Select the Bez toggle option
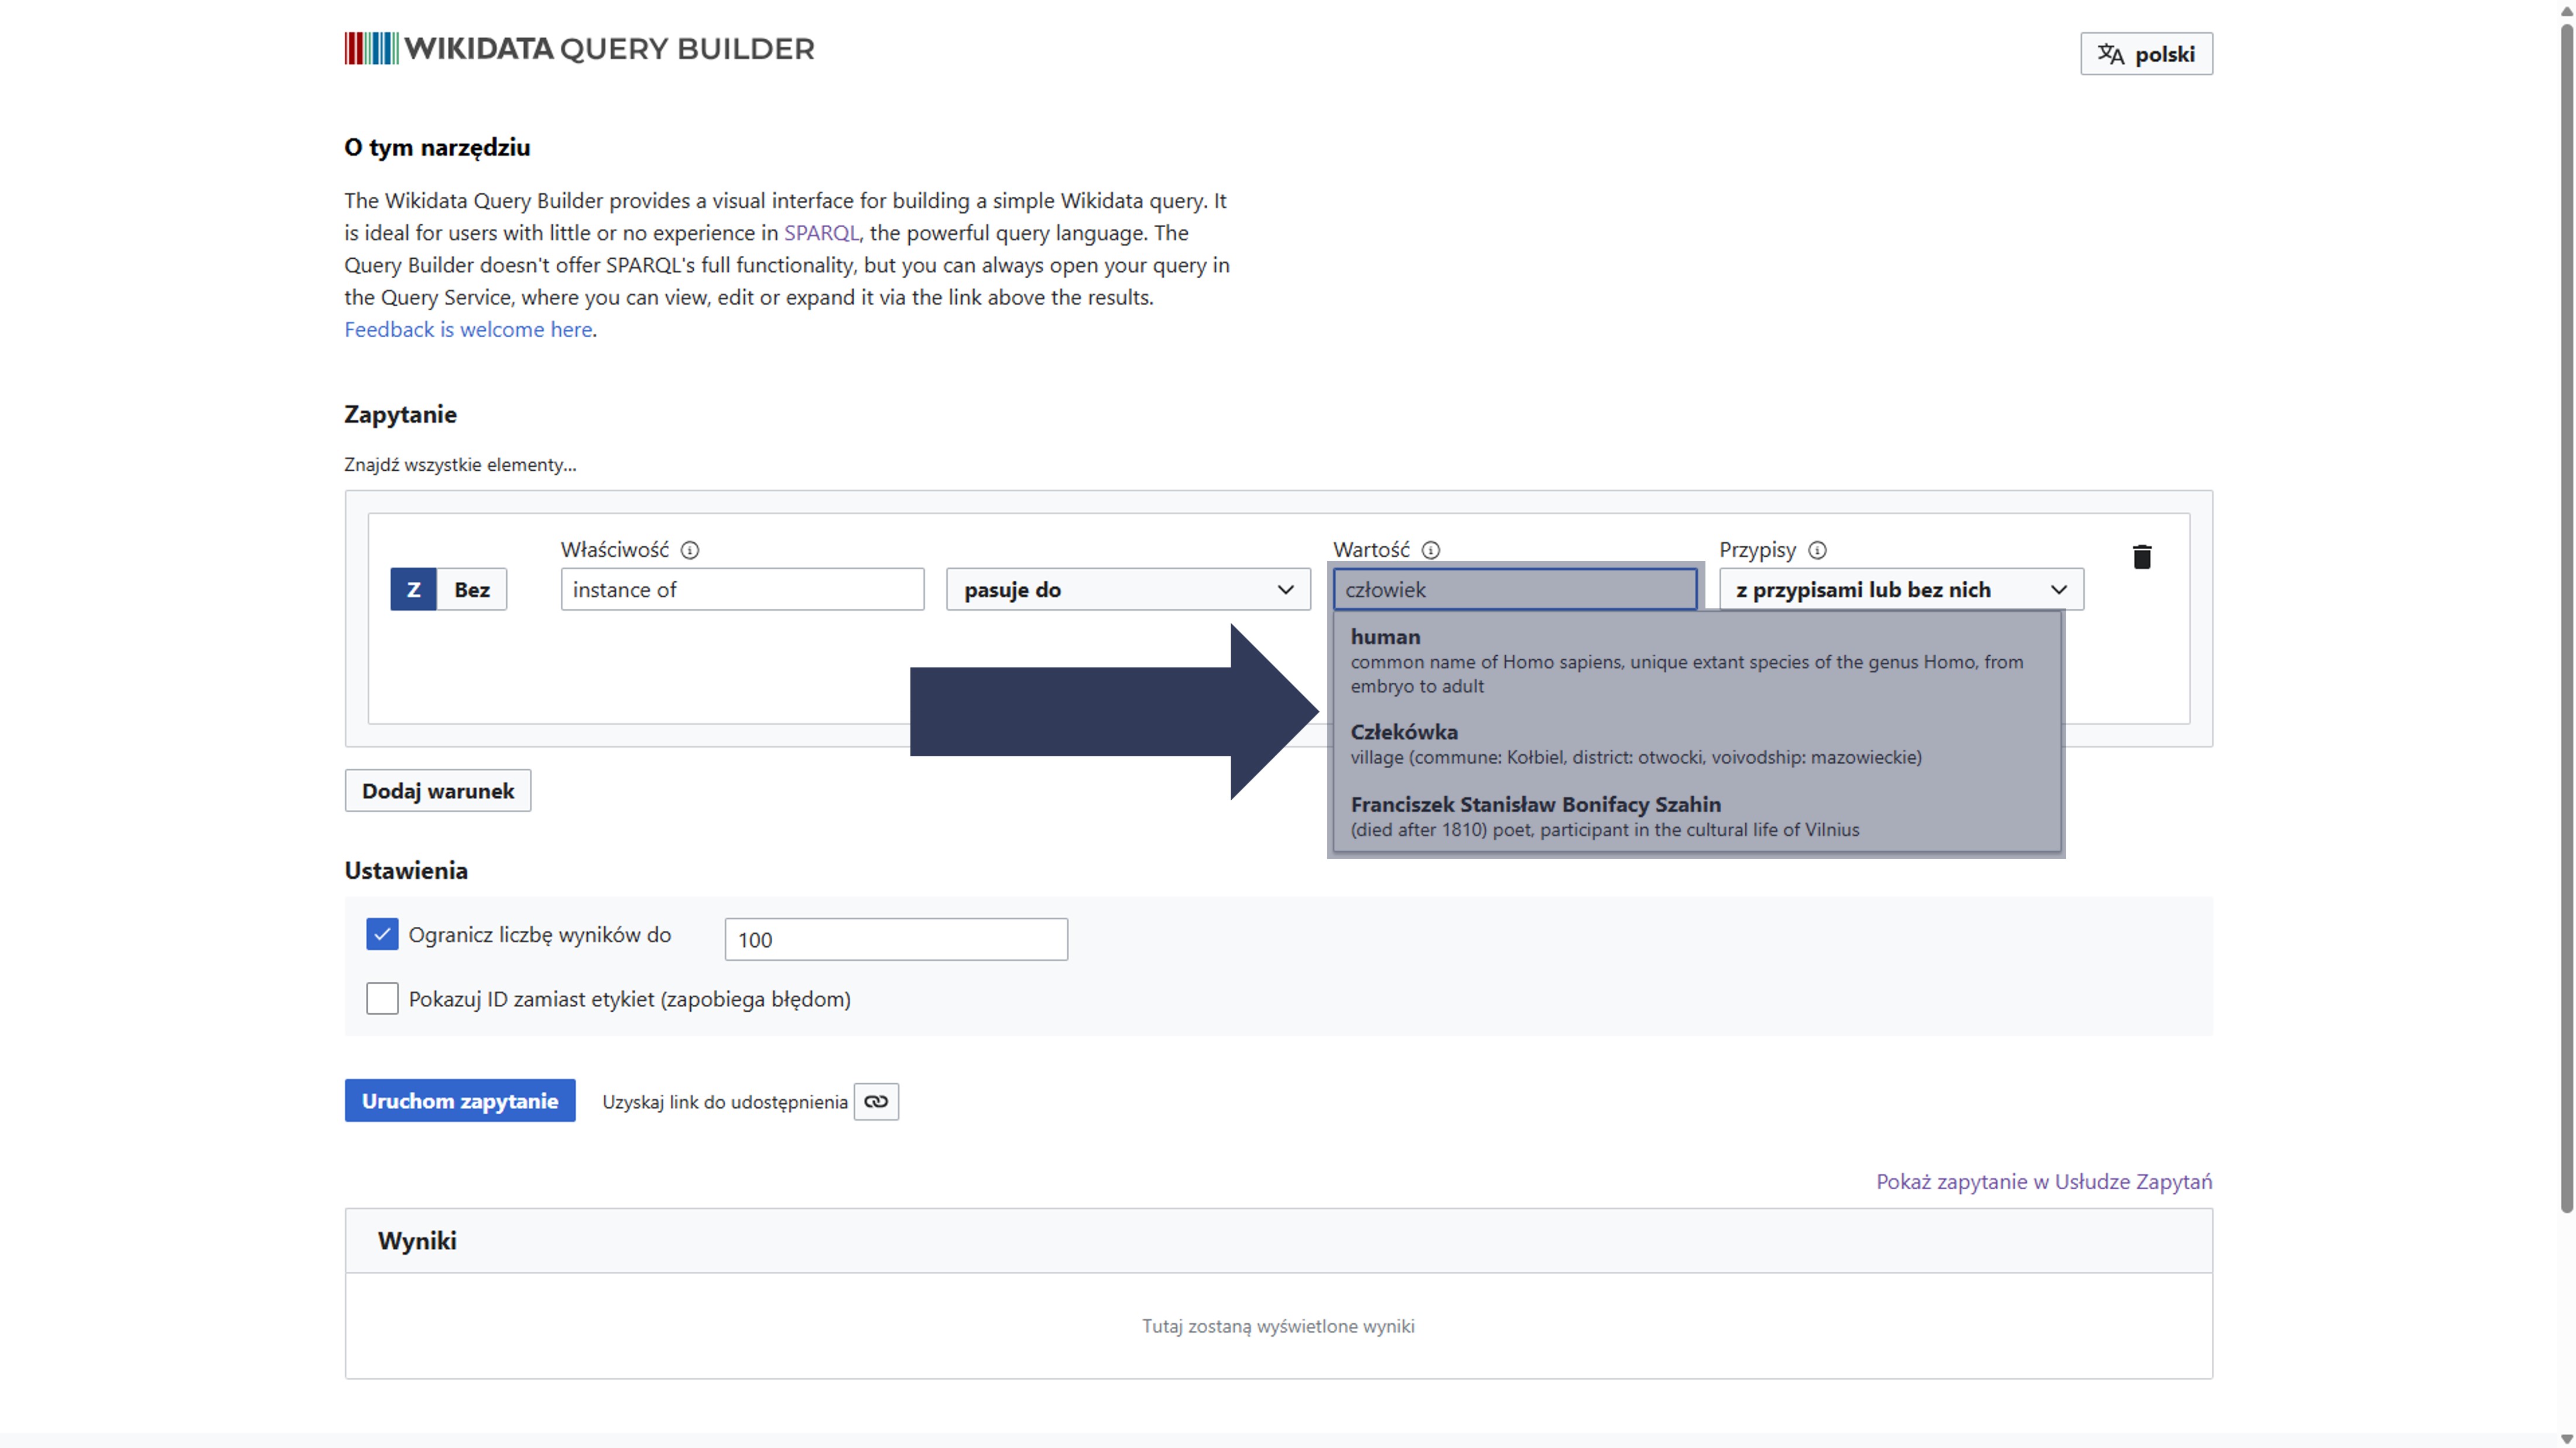 coord(472,590)
